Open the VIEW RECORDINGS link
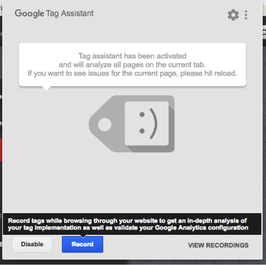This screenshot has width=266, height=265. click(218, 245)
